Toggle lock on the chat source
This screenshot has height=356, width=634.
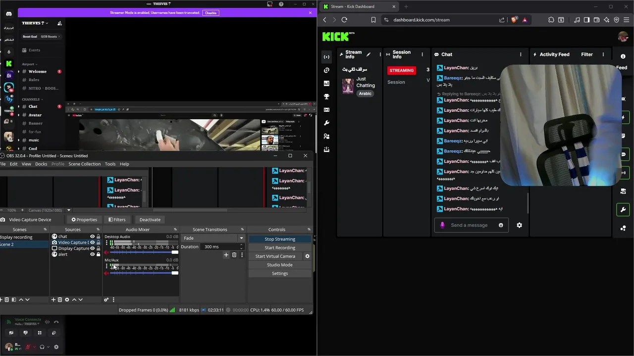point(98,236)
